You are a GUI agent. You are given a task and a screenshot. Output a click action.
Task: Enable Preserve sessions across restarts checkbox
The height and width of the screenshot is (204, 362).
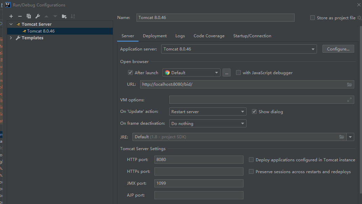coord(251,172)
